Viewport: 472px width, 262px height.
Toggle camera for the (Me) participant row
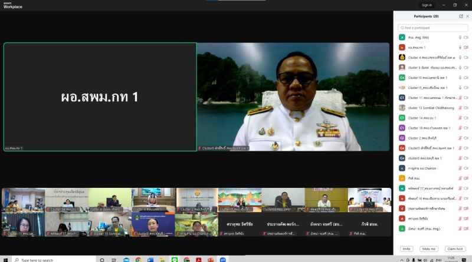point(466,38)
